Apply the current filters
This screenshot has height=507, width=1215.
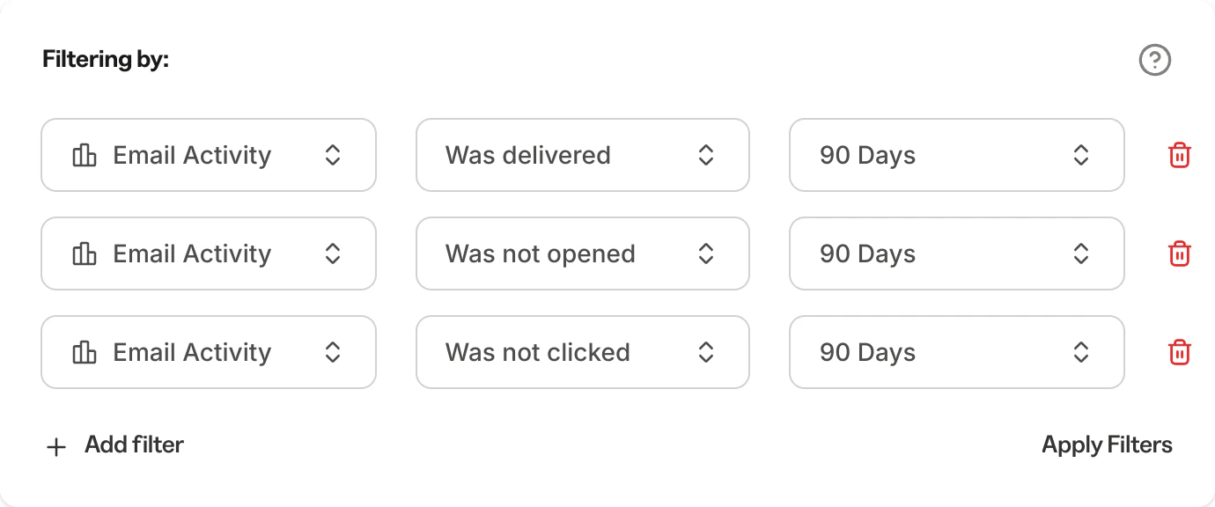1108,445
